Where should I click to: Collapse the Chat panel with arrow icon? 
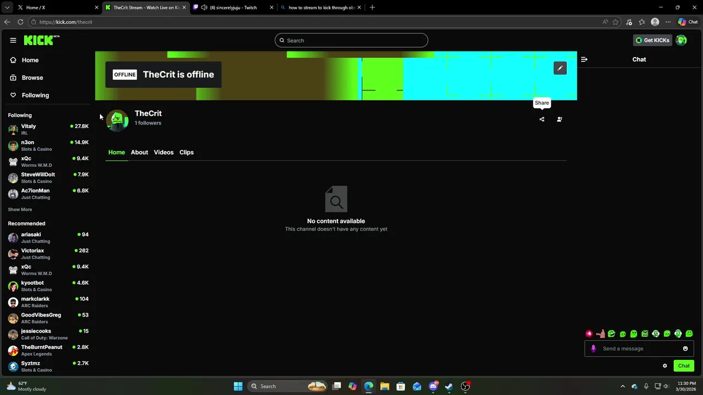(x=584, y=59)
